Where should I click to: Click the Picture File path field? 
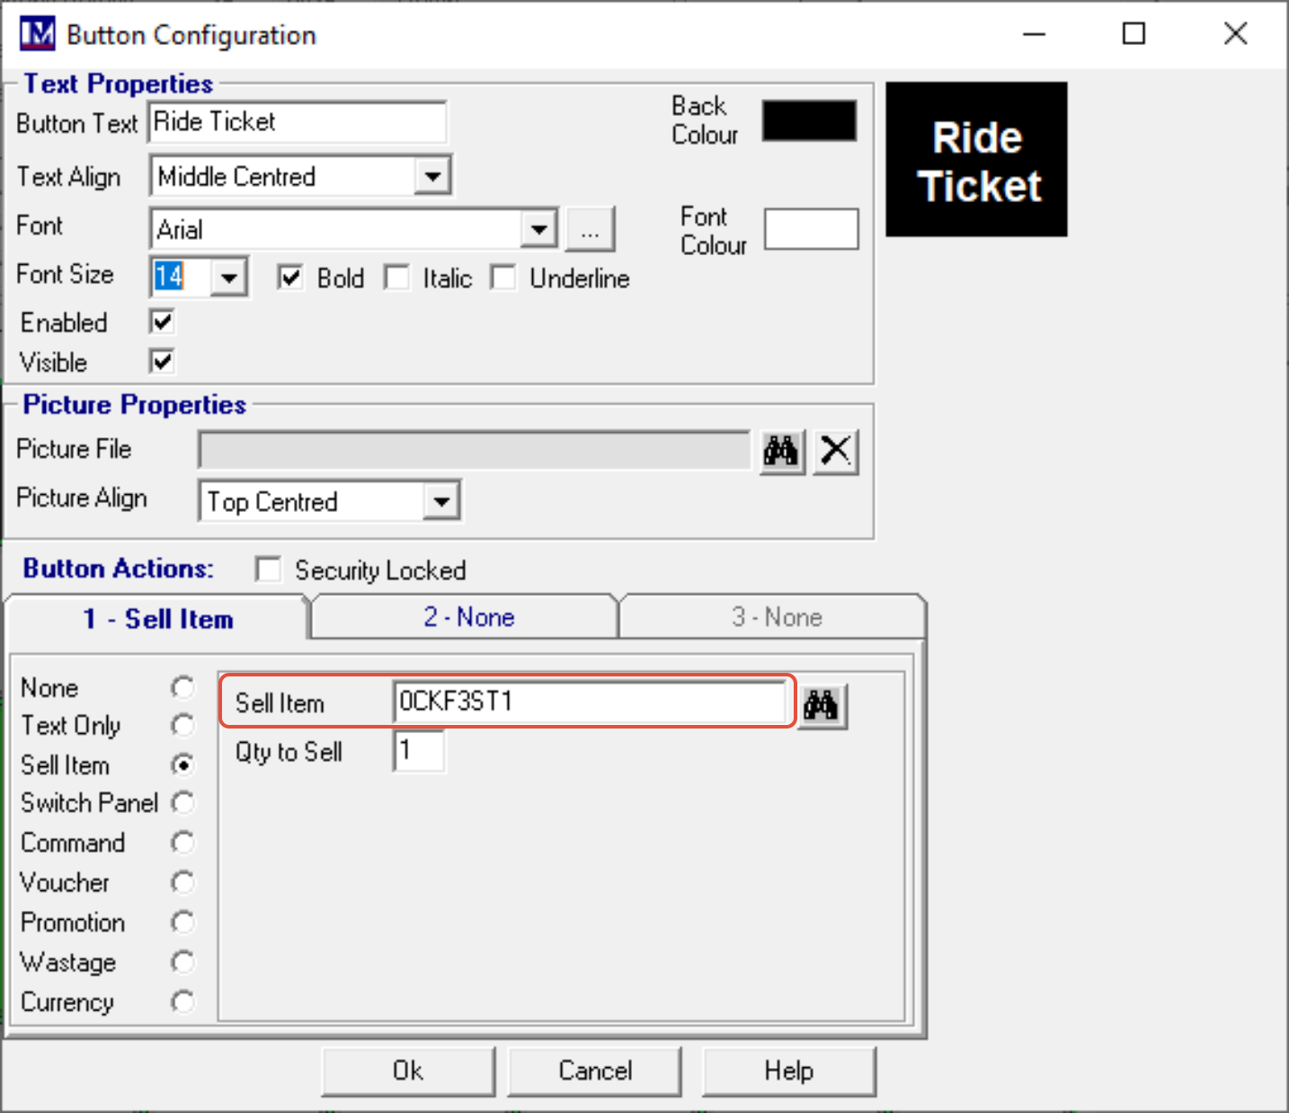point(474,450)
